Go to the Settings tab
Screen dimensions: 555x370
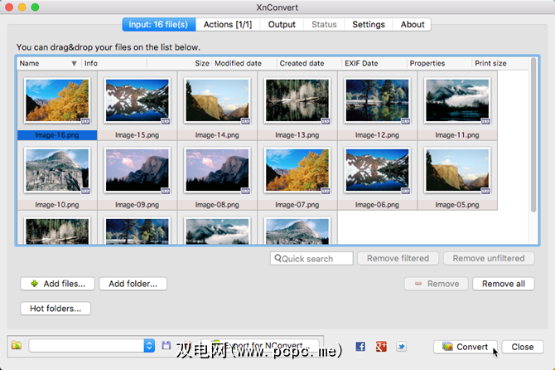coord(369,24)
